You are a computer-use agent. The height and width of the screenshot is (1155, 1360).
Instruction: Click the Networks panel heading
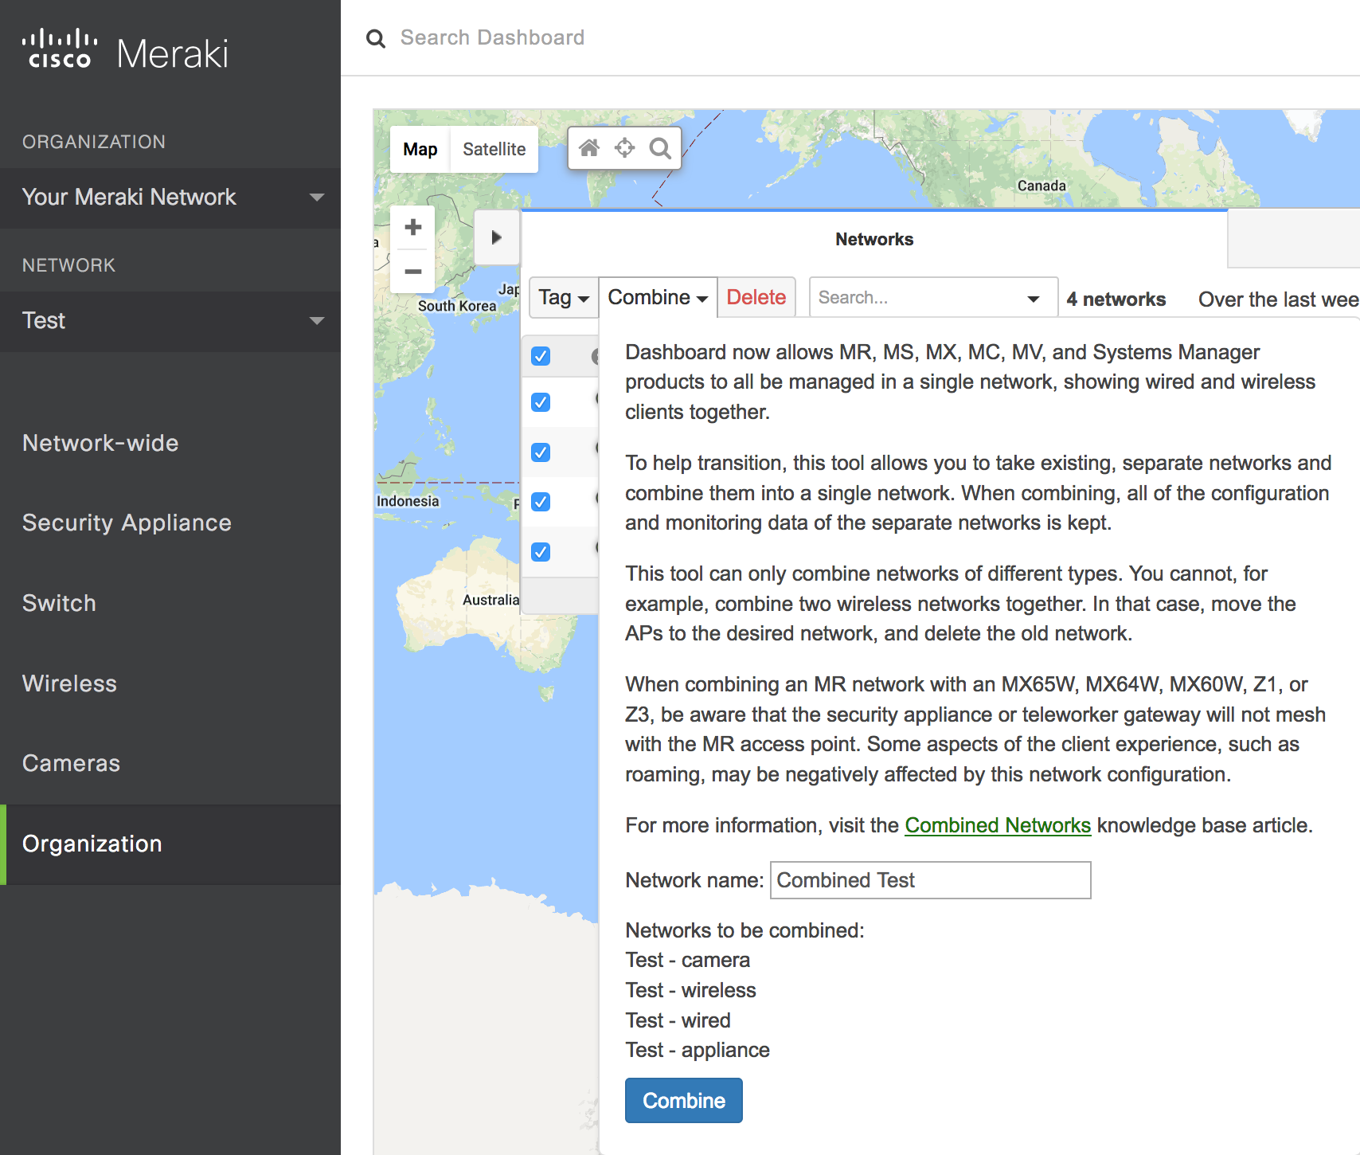tap(874, 240)
